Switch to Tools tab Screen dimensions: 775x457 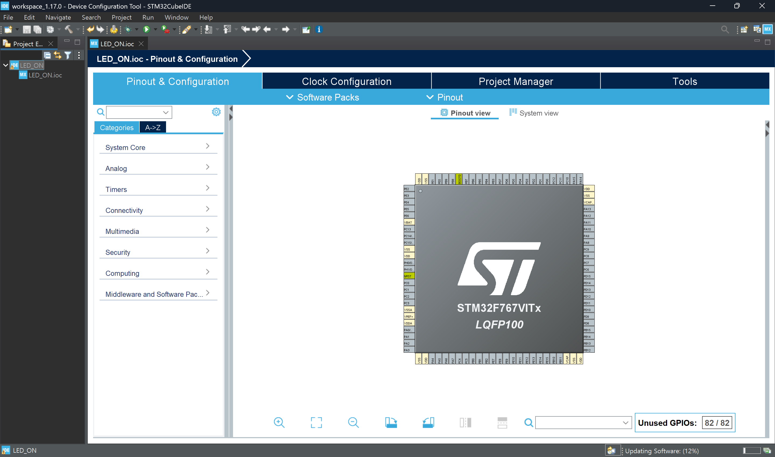(685, 81)
